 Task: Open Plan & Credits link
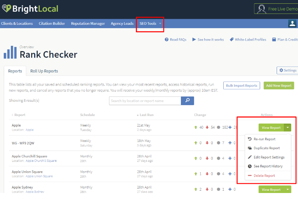[285, 39]
